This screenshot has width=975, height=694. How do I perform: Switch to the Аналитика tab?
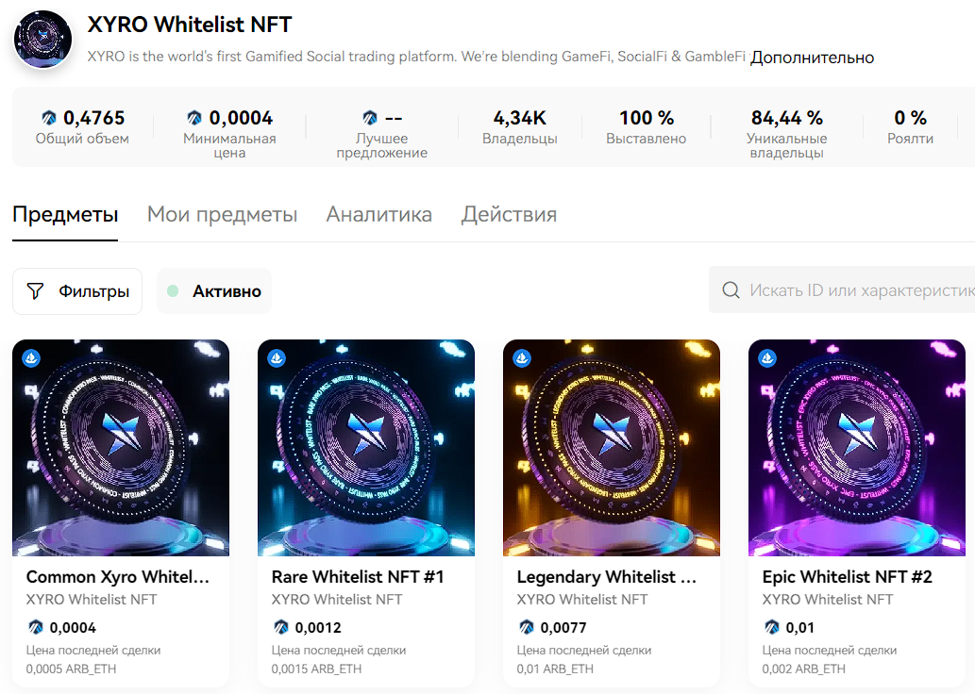[x=378, y=214]
